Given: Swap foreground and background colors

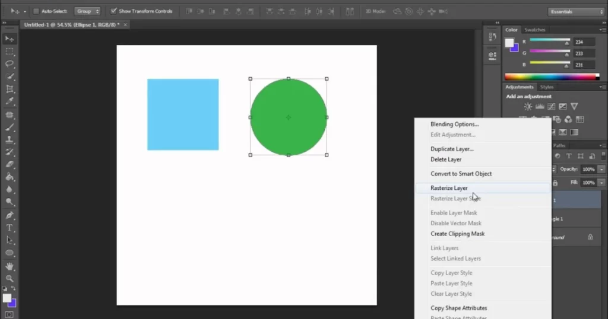Looking at the screenshot, I should tap(13, 288).
